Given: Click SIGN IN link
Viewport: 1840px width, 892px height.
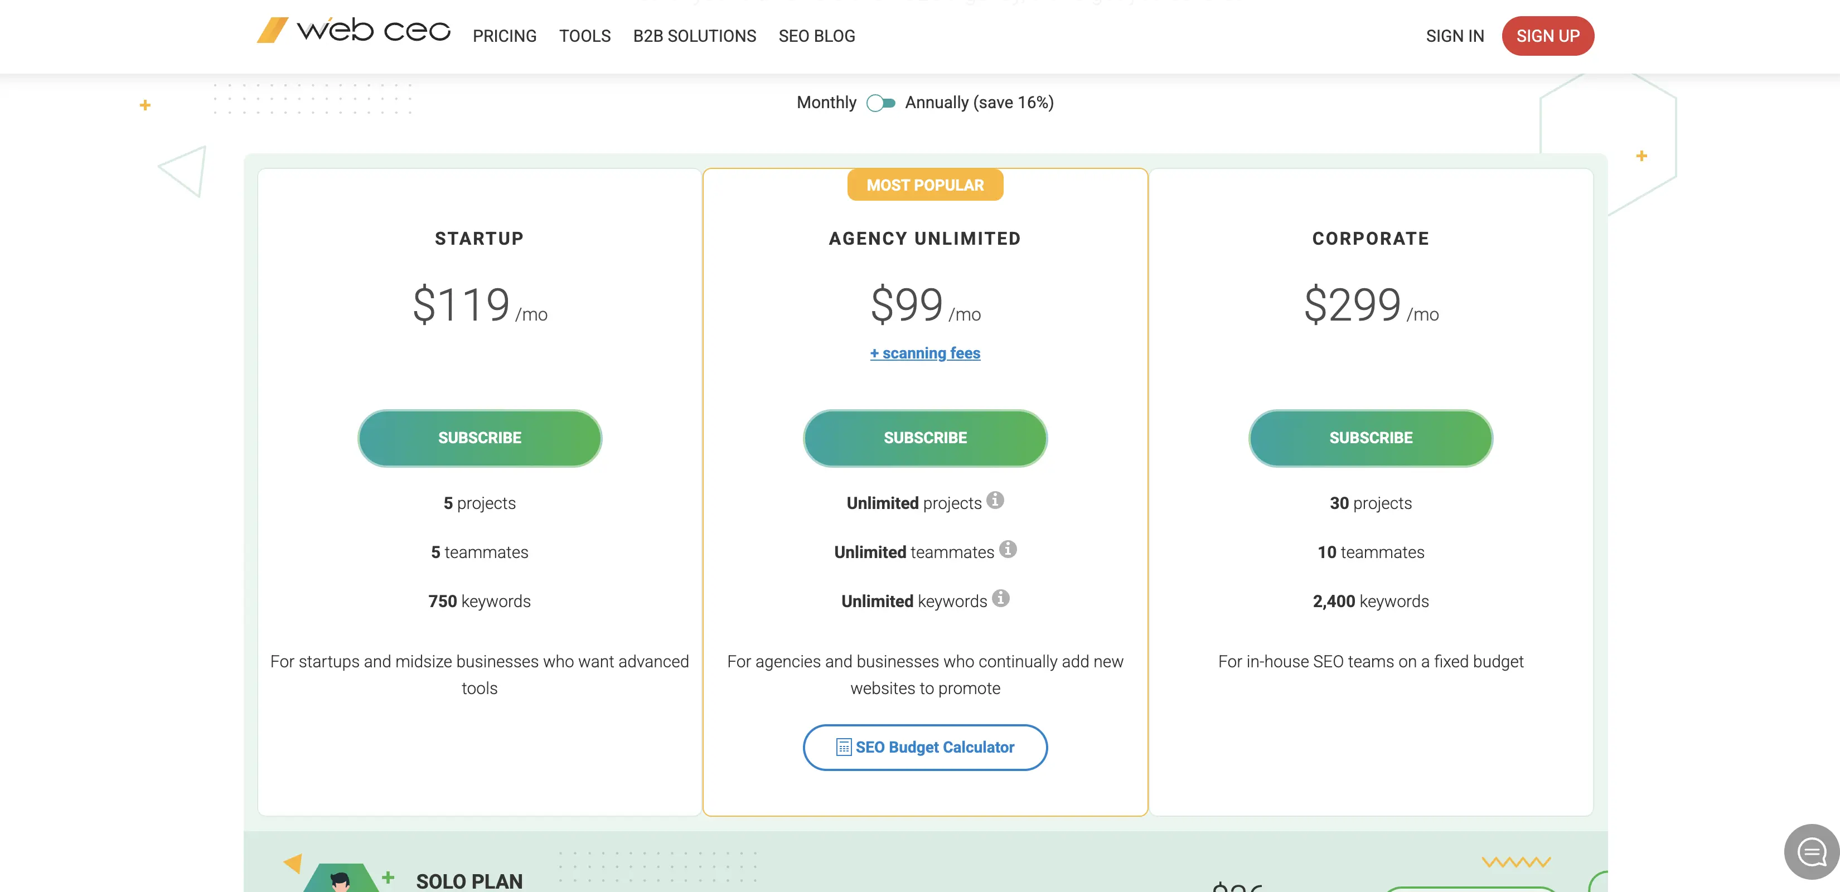Looking at the screenshot, I should [x=1454, y=36].
